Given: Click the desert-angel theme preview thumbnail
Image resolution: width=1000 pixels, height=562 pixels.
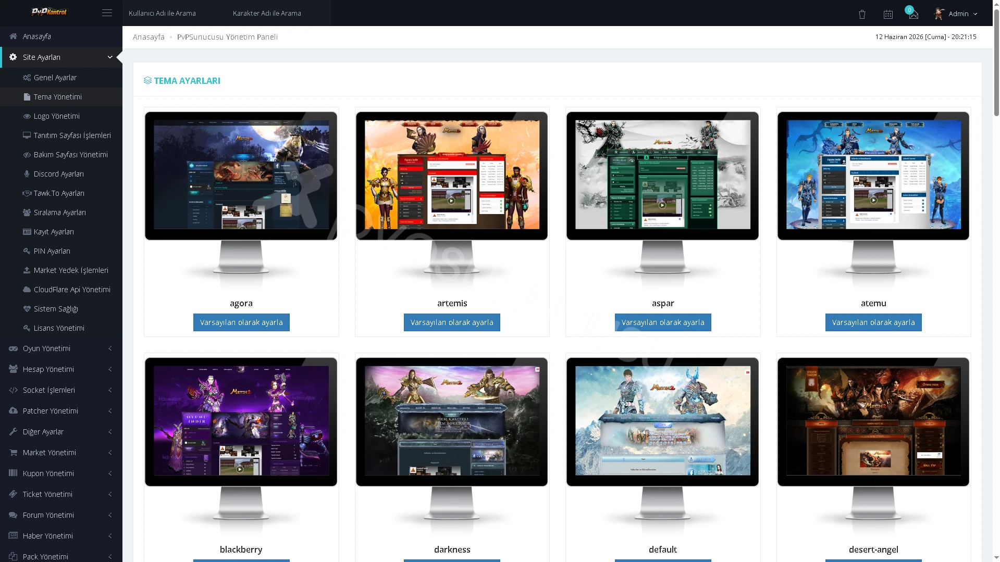Looking at the screenshot, I should click(x=873, y=446).
